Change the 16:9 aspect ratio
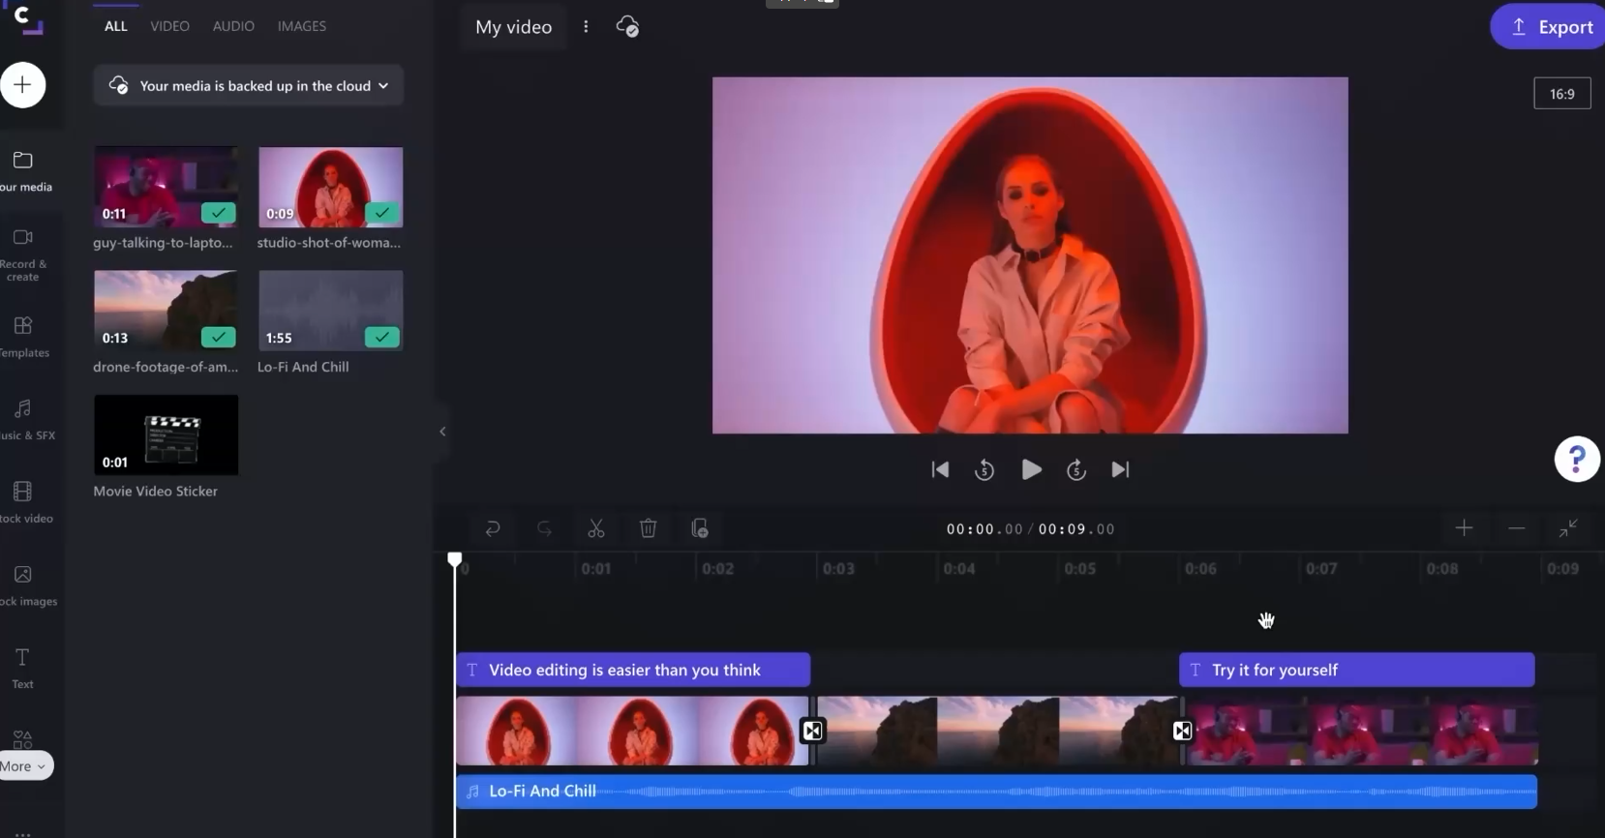 [1561, 94]
